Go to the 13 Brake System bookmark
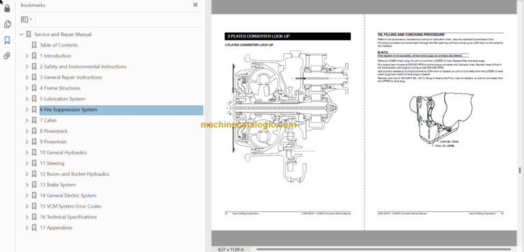This screenshot has width=524, height=252. point(58,185)
